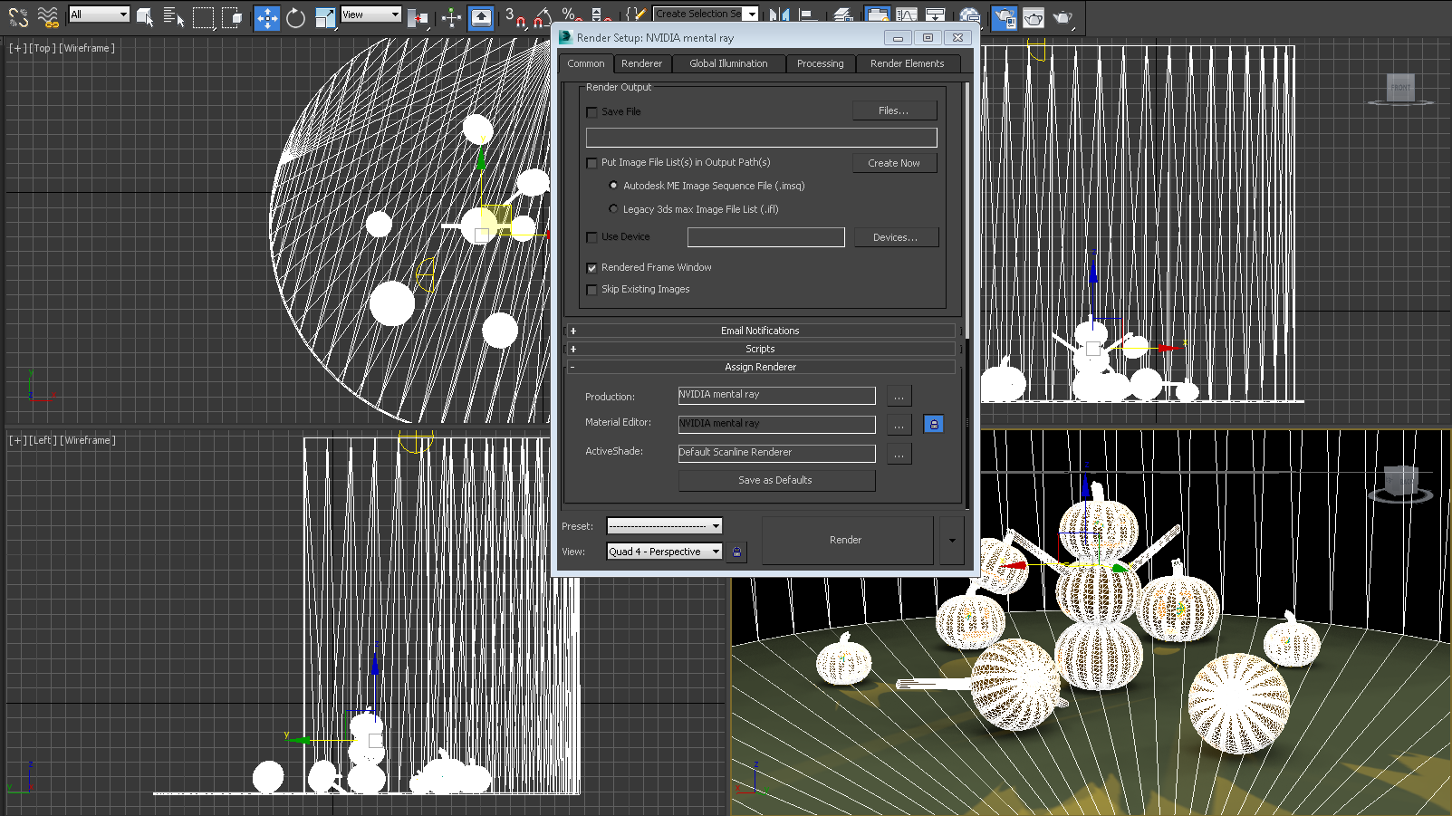
Task: Select Autodesk ME Image Sequence File radio button
Action: (613, 186)
